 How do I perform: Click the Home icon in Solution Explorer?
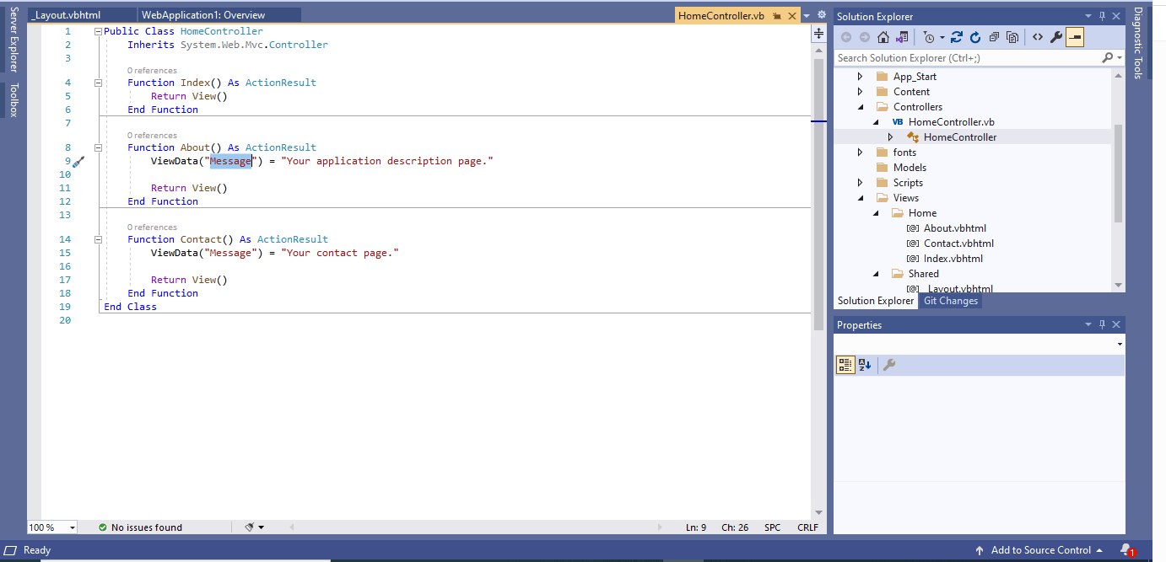point(883,37)
